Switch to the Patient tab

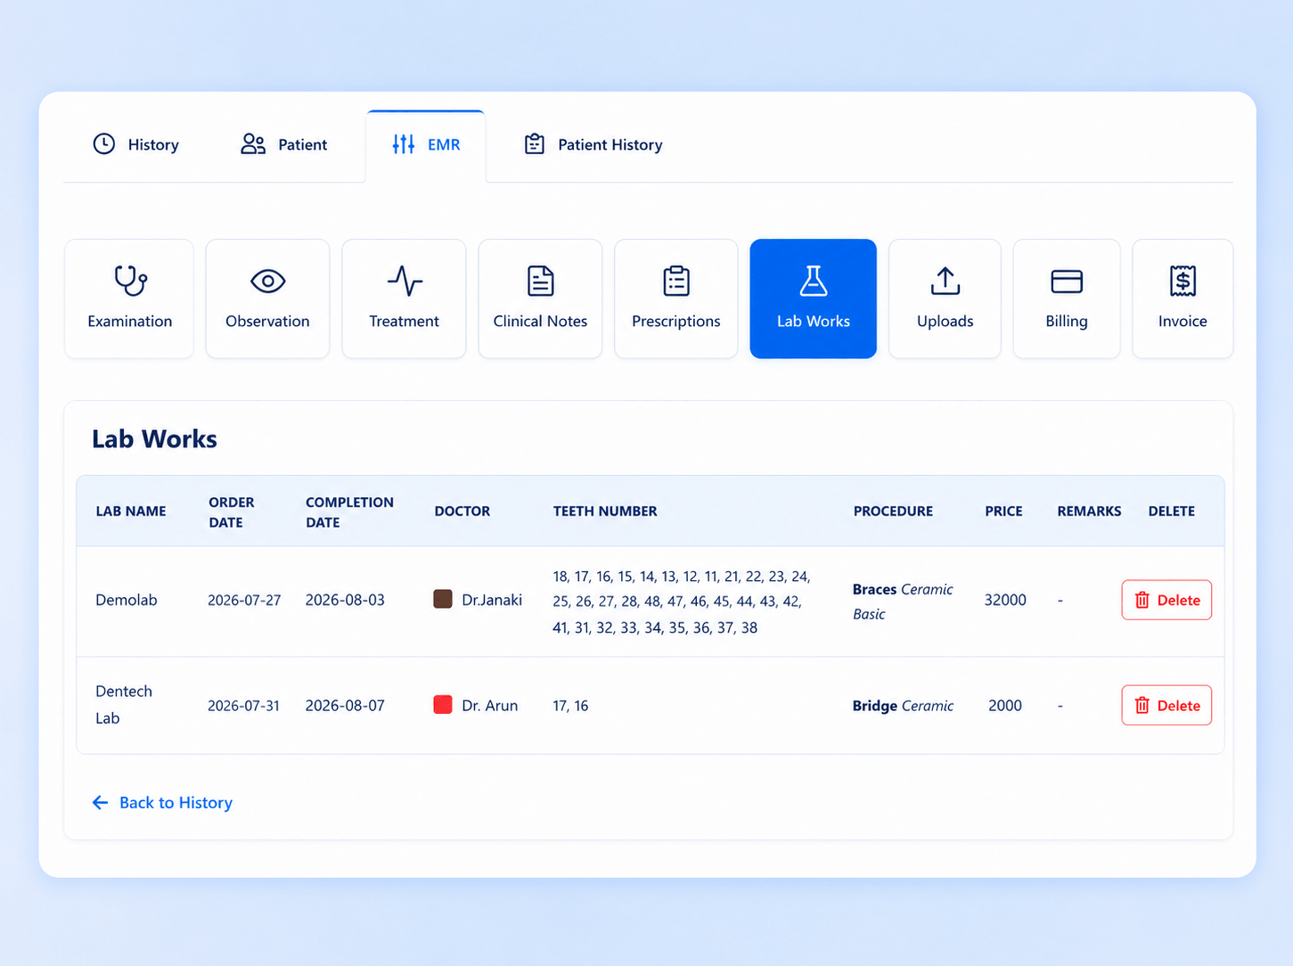tap(284, 144)
